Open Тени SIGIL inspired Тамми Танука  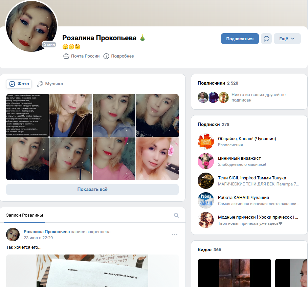tap(252, 178)
